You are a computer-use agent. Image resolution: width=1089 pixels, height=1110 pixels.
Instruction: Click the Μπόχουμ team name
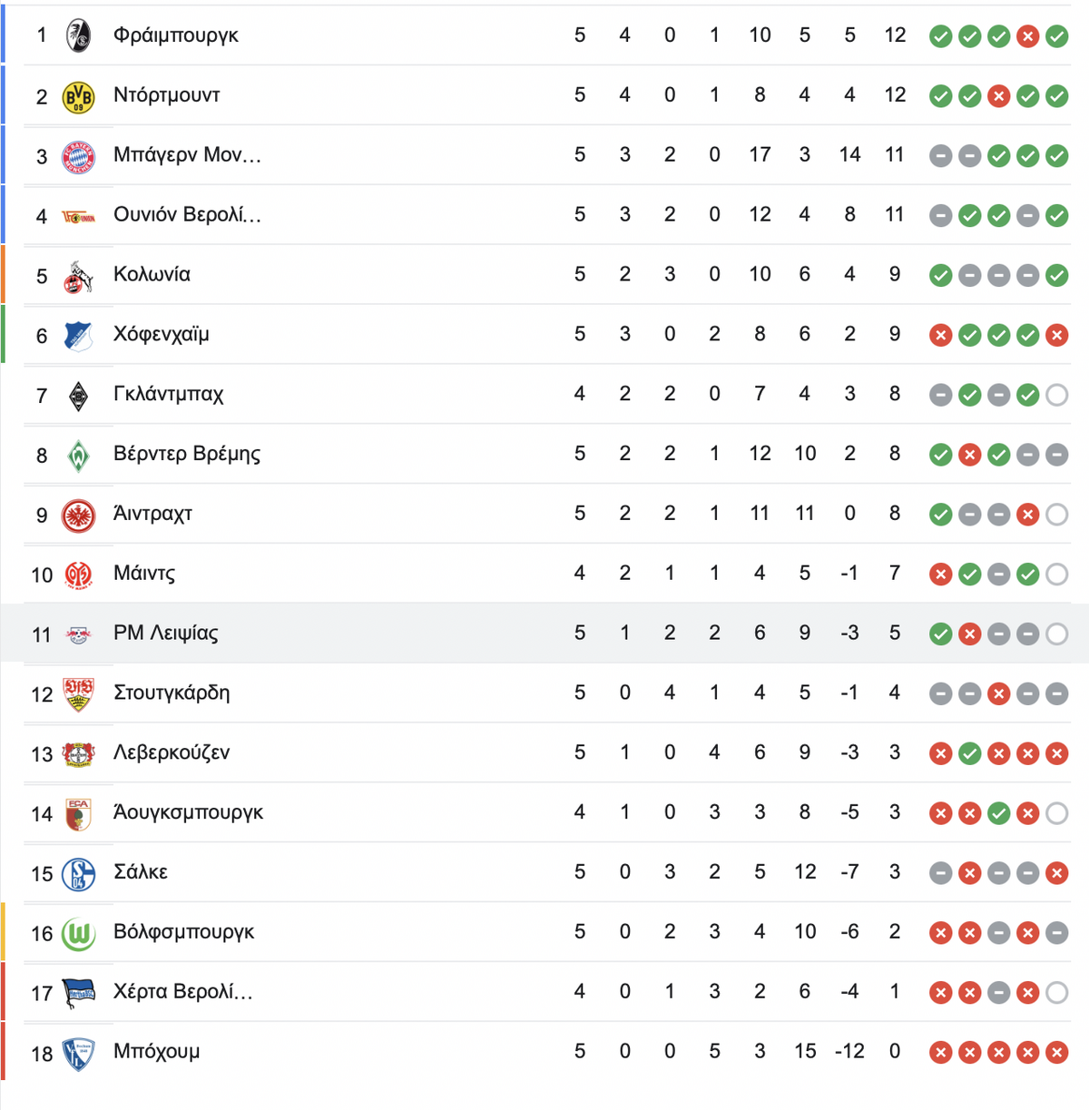tap(156, 1051)
